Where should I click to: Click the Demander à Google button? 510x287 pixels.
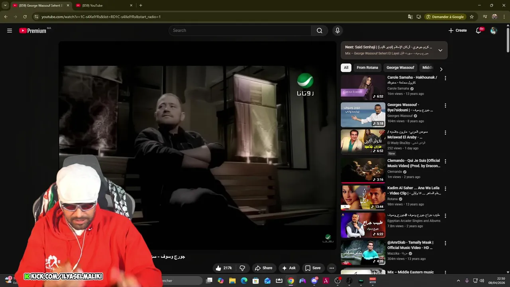[x=445, y=17]
